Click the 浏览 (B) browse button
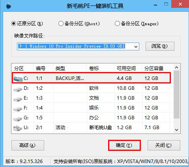The height and width of the screenshot is (167, 189). pos(160,46)
